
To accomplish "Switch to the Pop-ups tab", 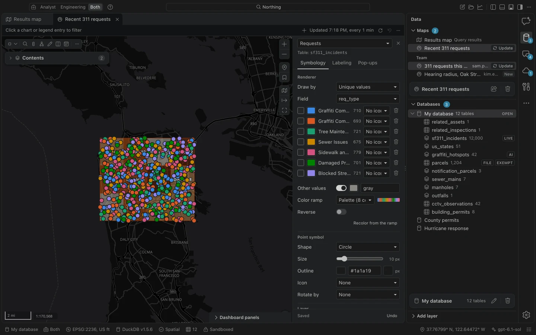I will tap(368, 63).
